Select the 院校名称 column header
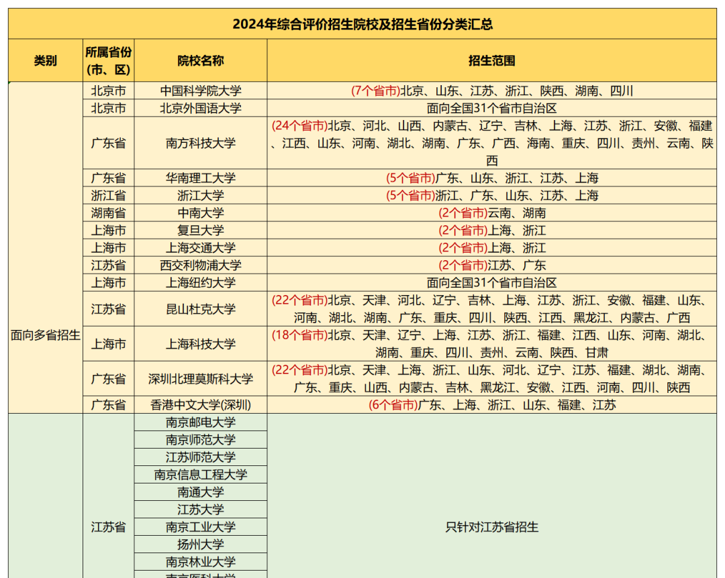This screenshot has width=725, height=578. 201,60
